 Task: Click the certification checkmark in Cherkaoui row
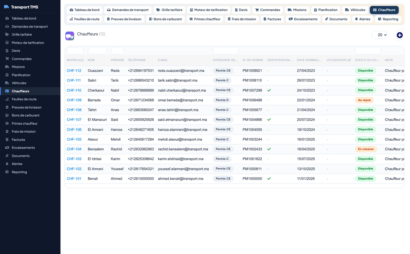tap(269, 90)
